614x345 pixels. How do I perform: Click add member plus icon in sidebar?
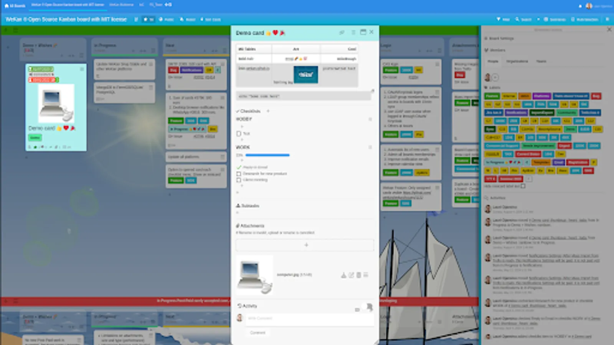click(495, 77)
